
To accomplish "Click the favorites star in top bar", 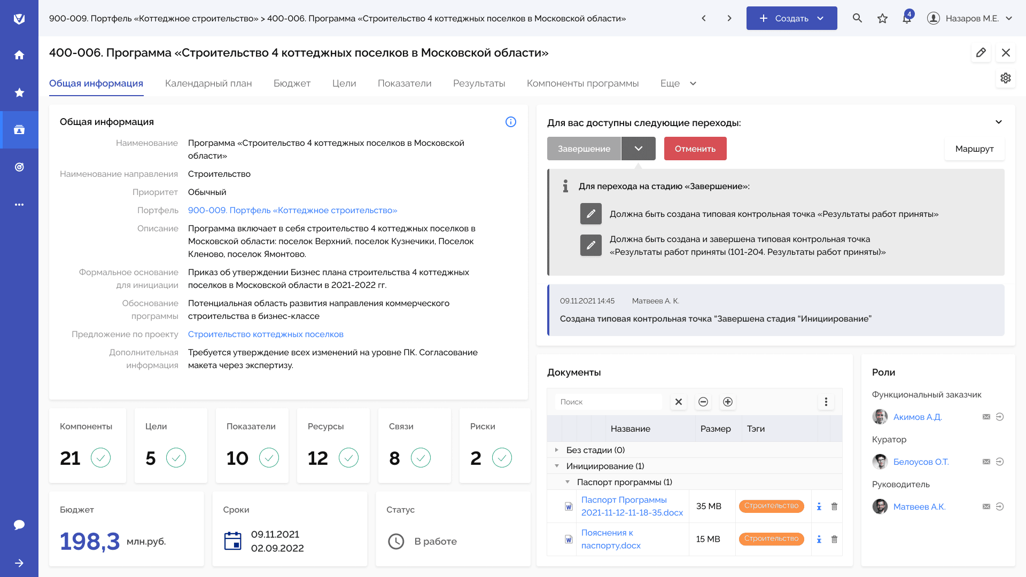I will pyautogui.click(x=882, y=19).
